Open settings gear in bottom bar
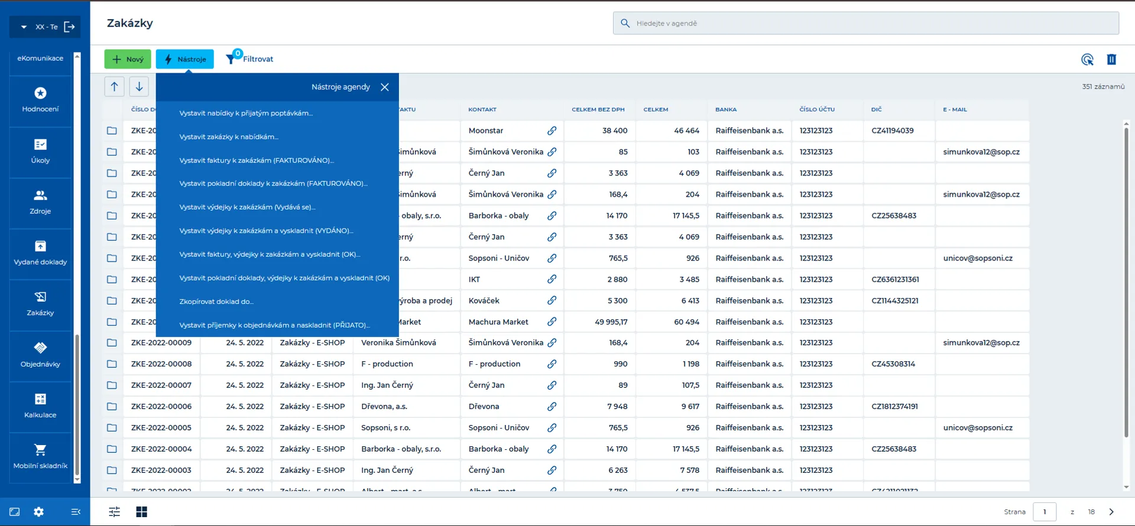 click(x=39, y=512)
